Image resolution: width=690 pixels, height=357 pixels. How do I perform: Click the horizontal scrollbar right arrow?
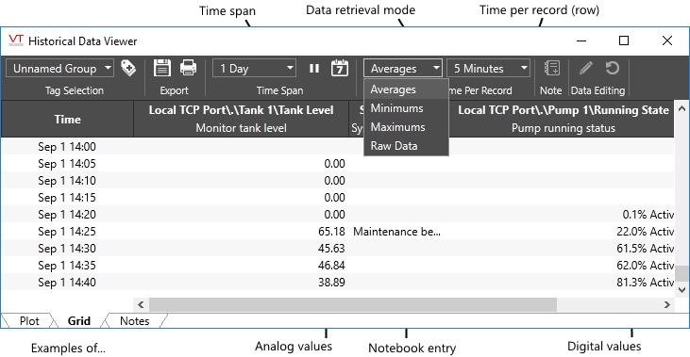tap(667, 304)
